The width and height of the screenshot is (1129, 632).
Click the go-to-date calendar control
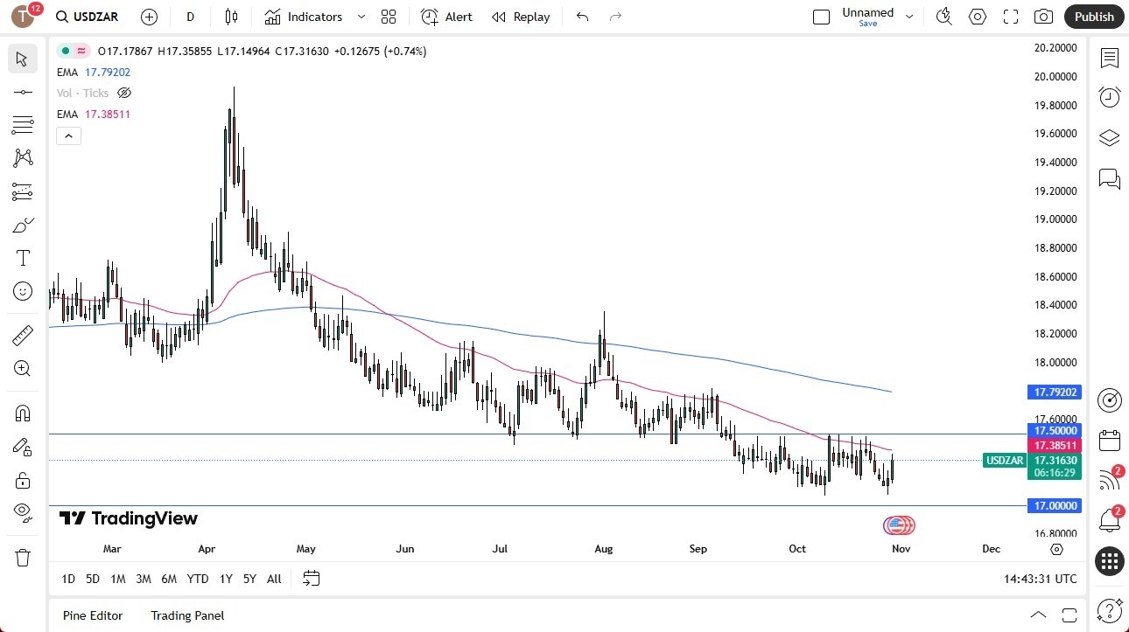312,579
